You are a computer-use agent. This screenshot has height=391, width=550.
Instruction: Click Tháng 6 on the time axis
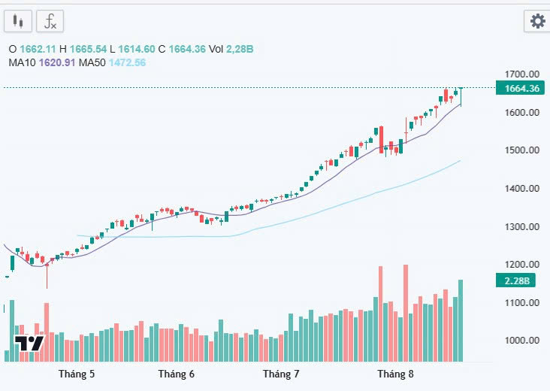177,374
